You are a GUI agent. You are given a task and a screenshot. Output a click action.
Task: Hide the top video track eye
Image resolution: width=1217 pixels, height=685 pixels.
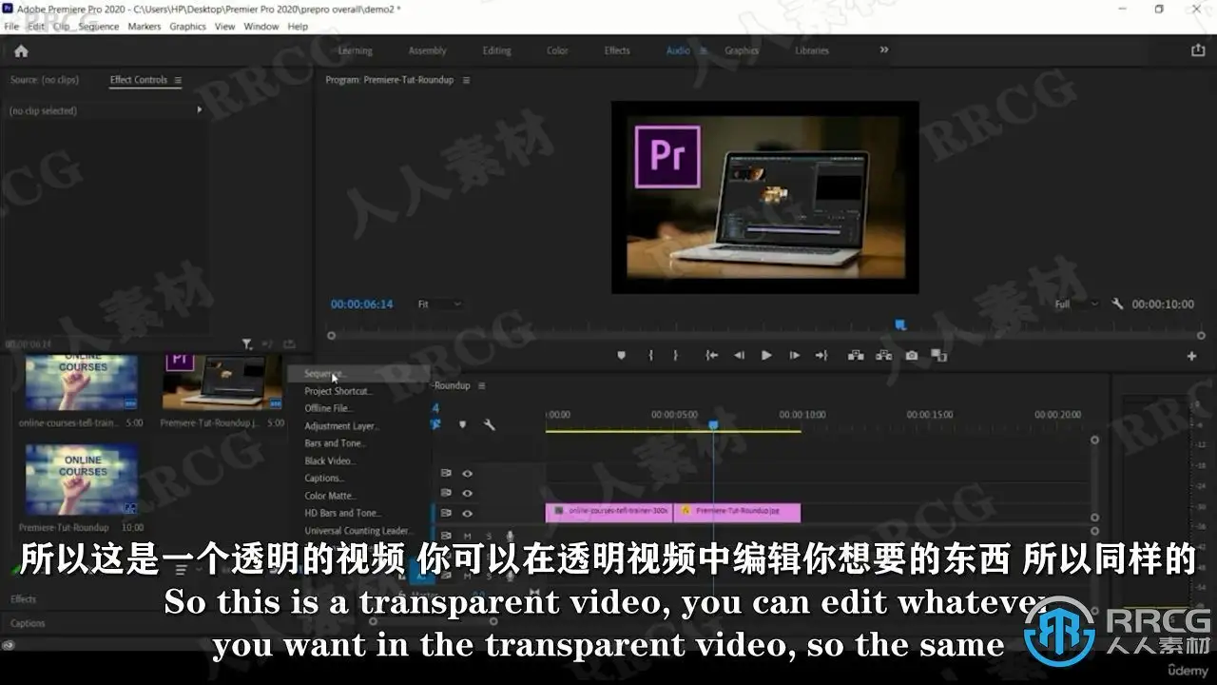tap(468, 473)
